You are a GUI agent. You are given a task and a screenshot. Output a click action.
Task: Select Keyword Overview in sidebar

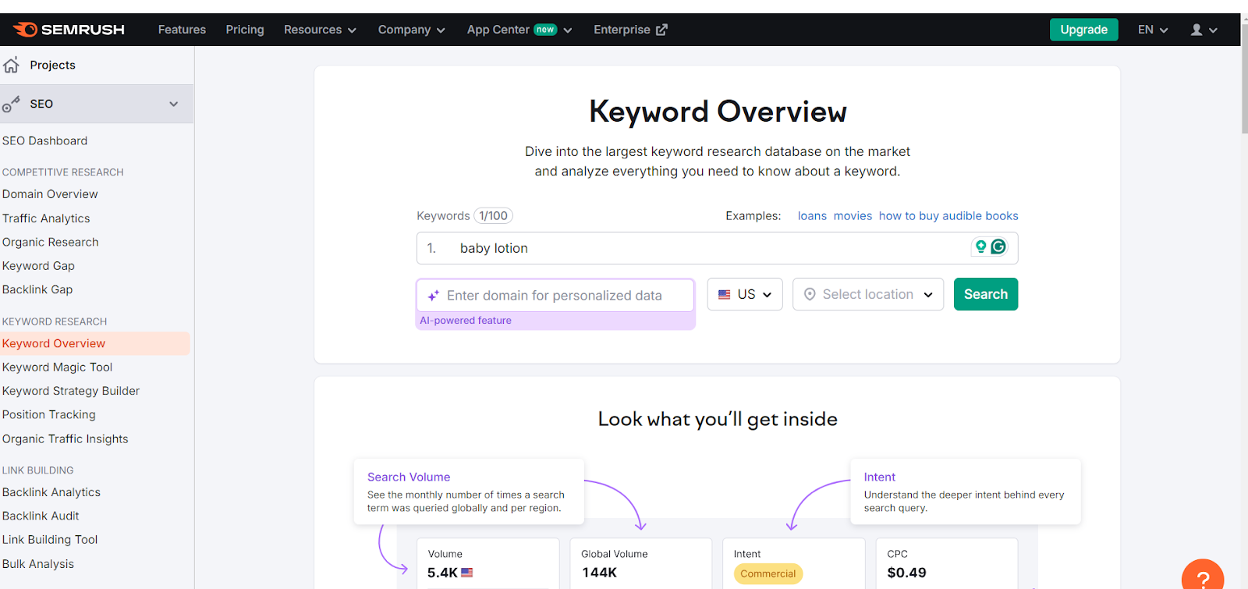pyautogui.click(x=54, y=343)
